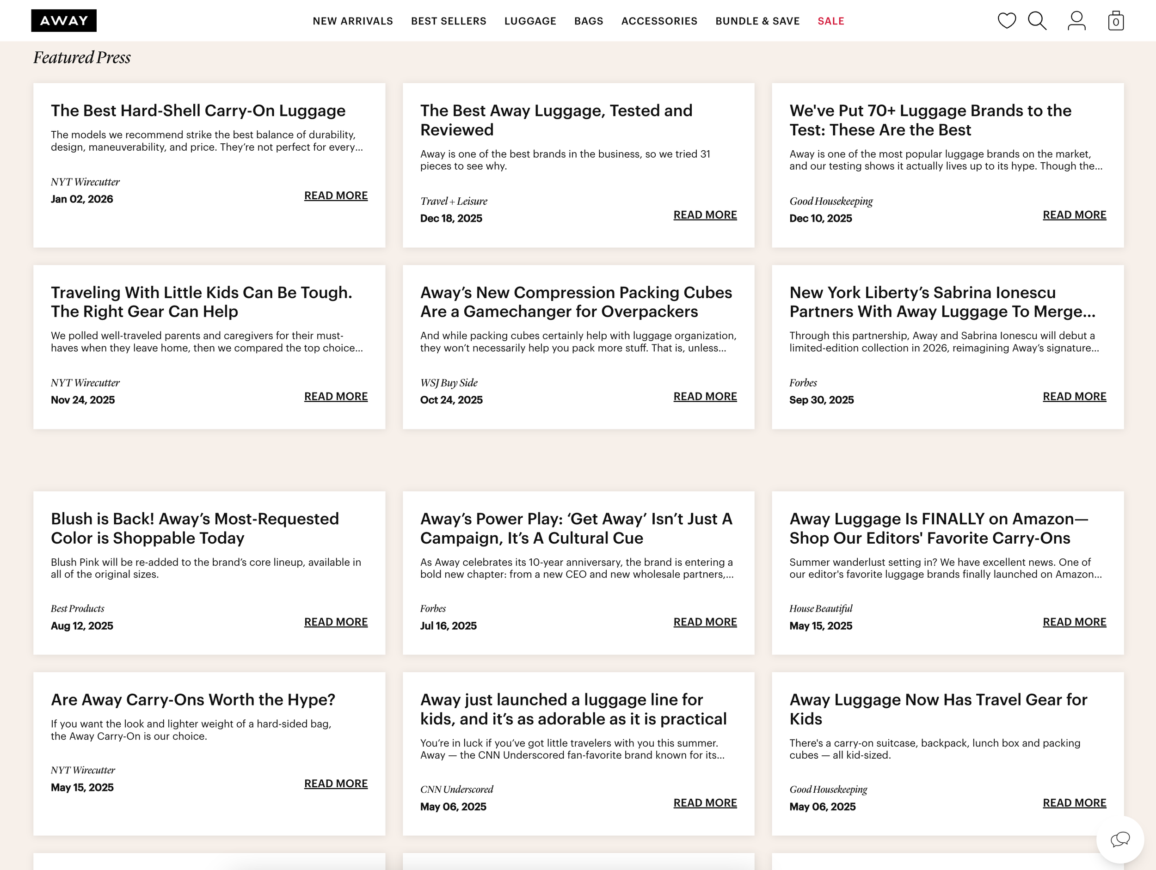Image resolution: width=1156 pixels, height=870 pixels.
Task: Click the search magnifier icon
Action: tap(1037, 21)
